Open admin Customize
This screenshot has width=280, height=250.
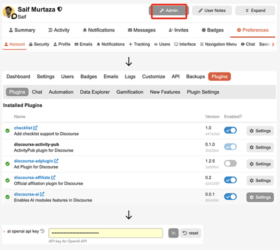pyautogui.click(x=153, y=76)
